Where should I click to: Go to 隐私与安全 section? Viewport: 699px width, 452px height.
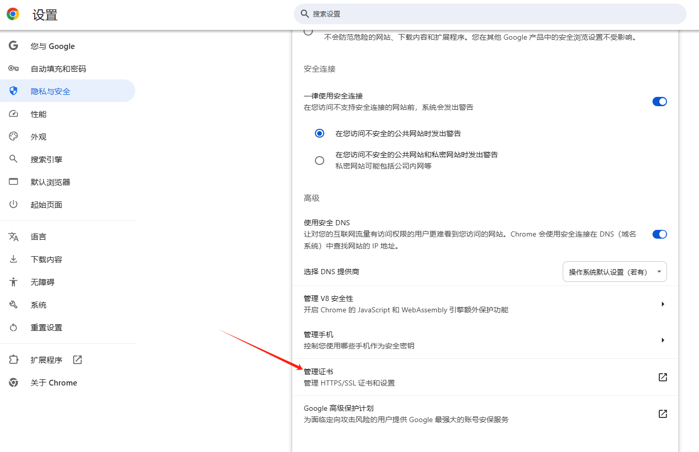click(68, 91)
